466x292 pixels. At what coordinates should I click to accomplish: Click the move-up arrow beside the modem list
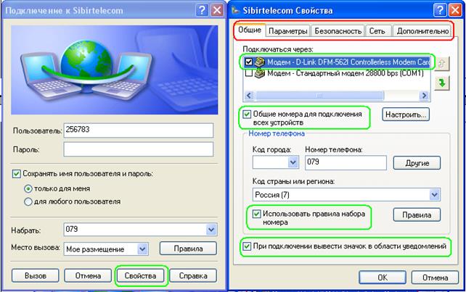coord(442,63)
